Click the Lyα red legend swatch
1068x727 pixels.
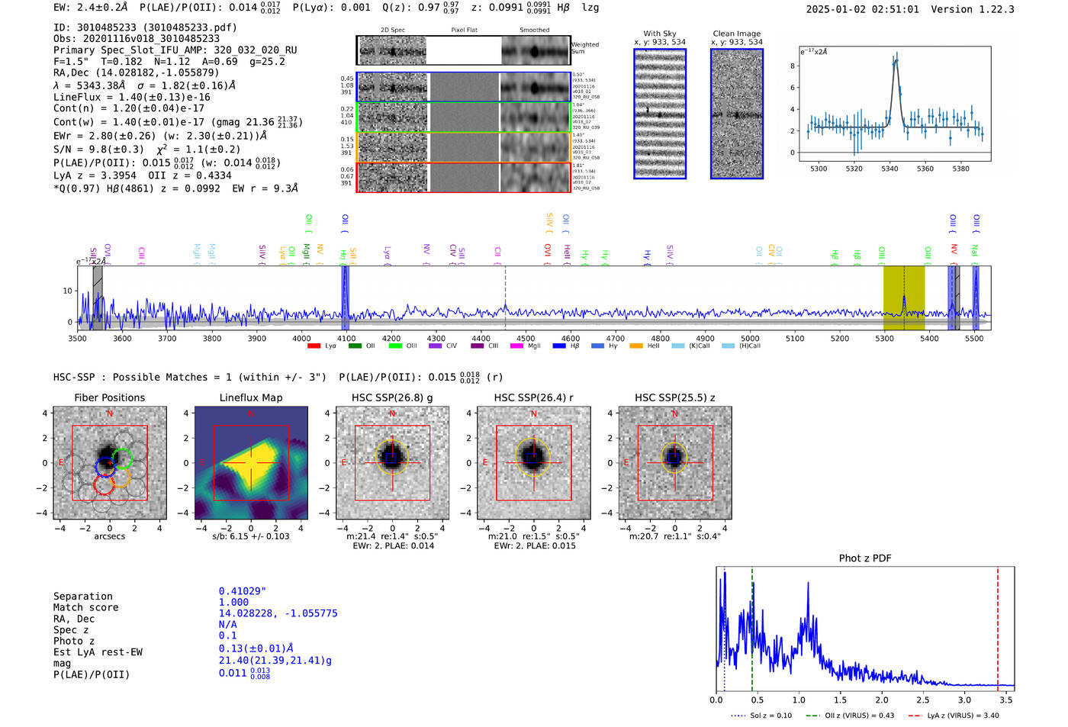pyautogui.click(x=314, y=346)
